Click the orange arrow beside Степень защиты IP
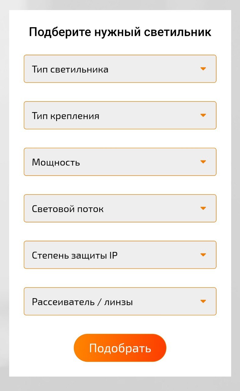 pyautogui.click(x=203, y=255)
